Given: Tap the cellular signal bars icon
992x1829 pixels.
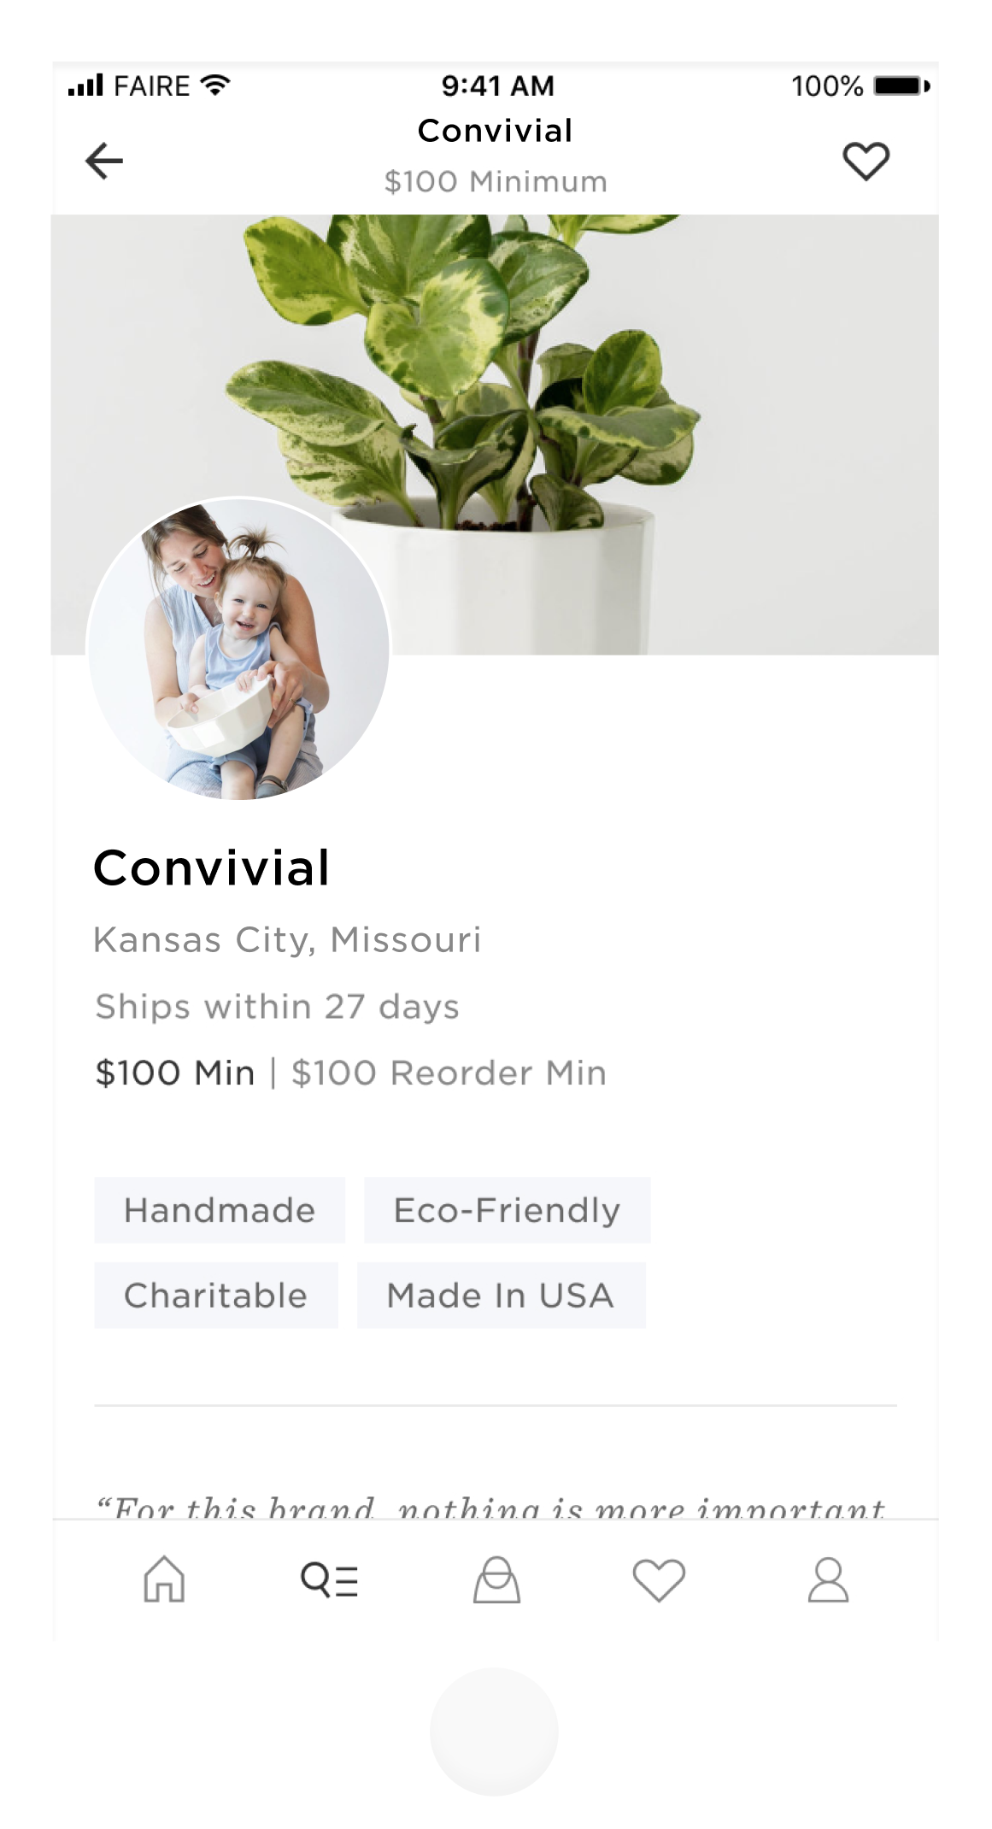Looking at the screenshot, I should tap(85, 85).
